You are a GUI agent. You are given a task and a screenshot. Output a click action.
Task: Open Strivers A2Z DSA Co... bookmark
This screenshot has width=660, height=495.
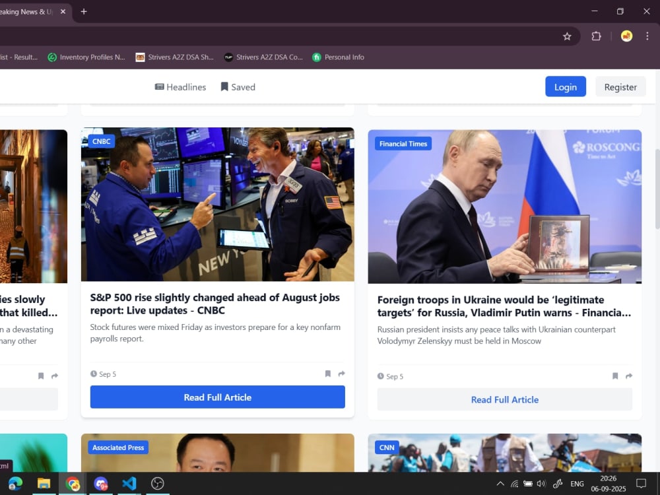(263, 57)
